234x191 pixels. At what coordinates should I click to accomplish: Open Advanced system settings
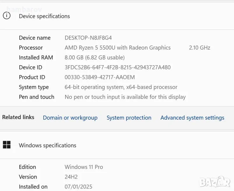(192, 118)
